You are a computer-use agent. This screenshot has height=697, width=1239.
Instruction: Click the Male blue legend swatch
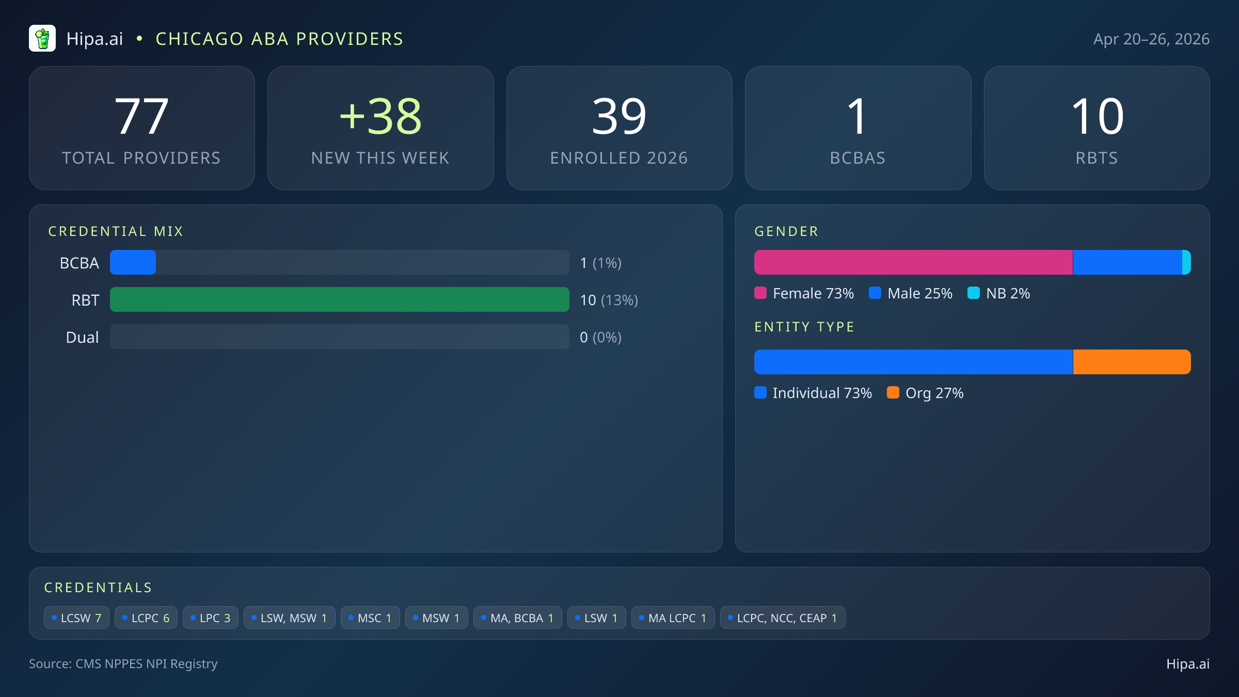pos(875,293)
